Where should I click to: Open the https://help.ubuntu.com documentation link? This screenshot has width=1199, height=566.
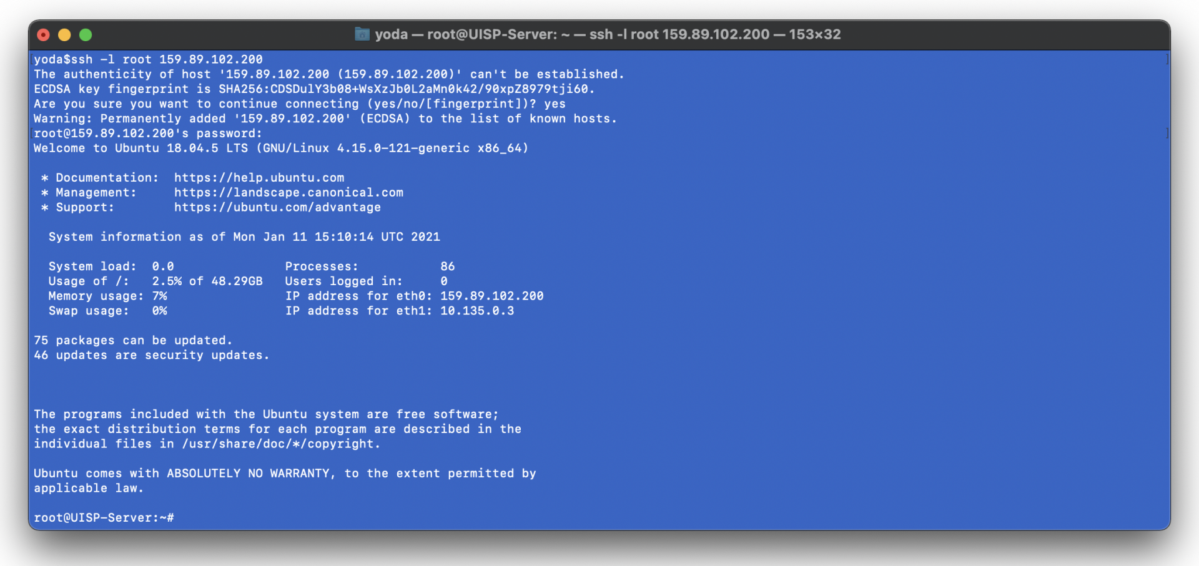click(259, 178)
